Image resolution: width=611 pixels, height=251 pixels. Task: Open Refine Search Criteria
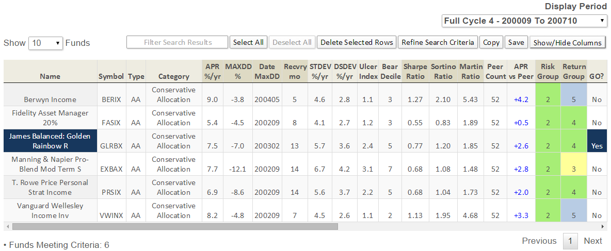(438, 42)
